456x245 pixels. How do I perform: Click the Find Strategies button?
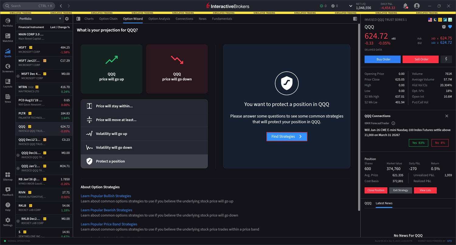tap(287, 136)
